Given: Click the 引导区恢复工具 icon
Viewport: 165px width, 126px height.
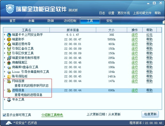Looking at the screenshot, I should coord(9,53).
